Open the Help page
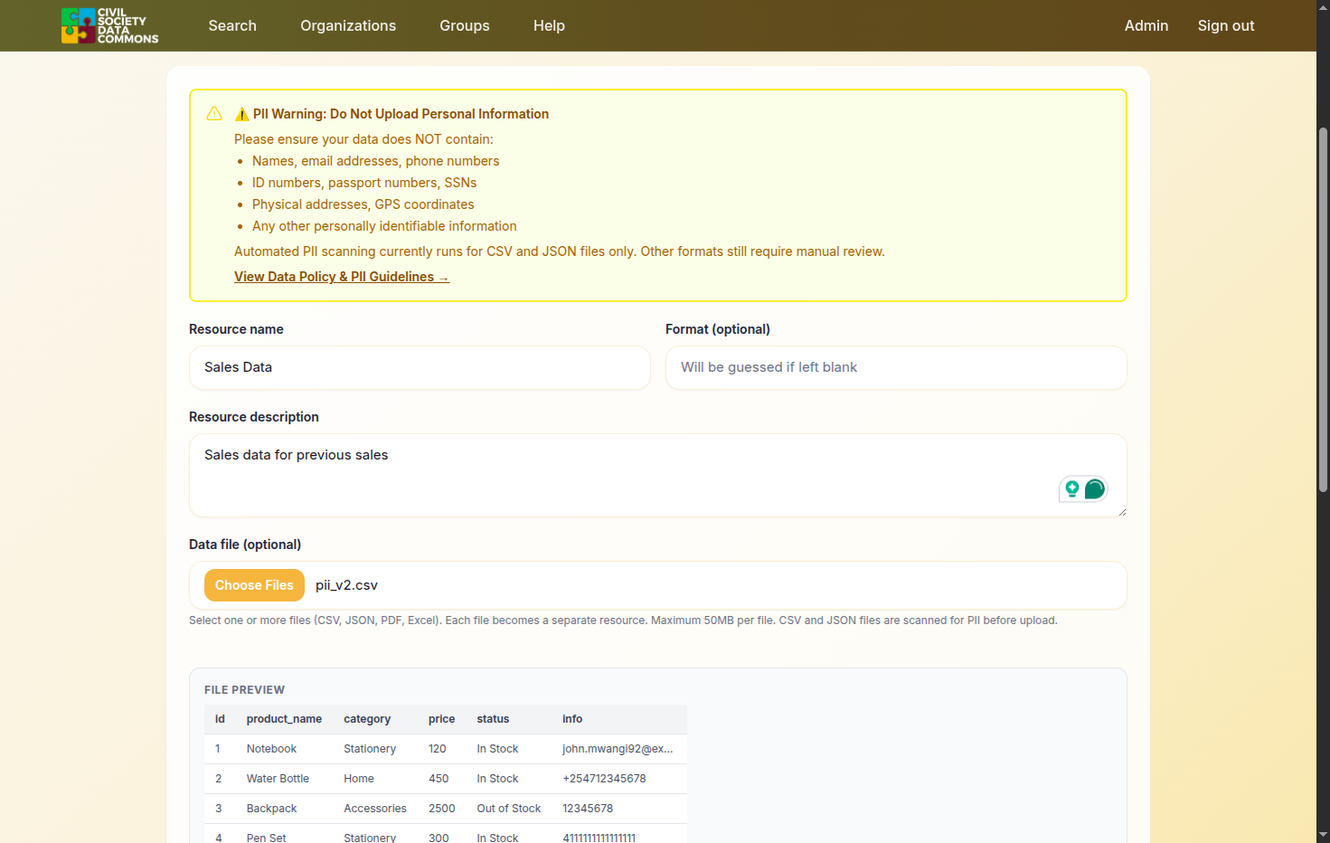The width and height of the screenshot is (1330, 843). click(x=549, y=25)
